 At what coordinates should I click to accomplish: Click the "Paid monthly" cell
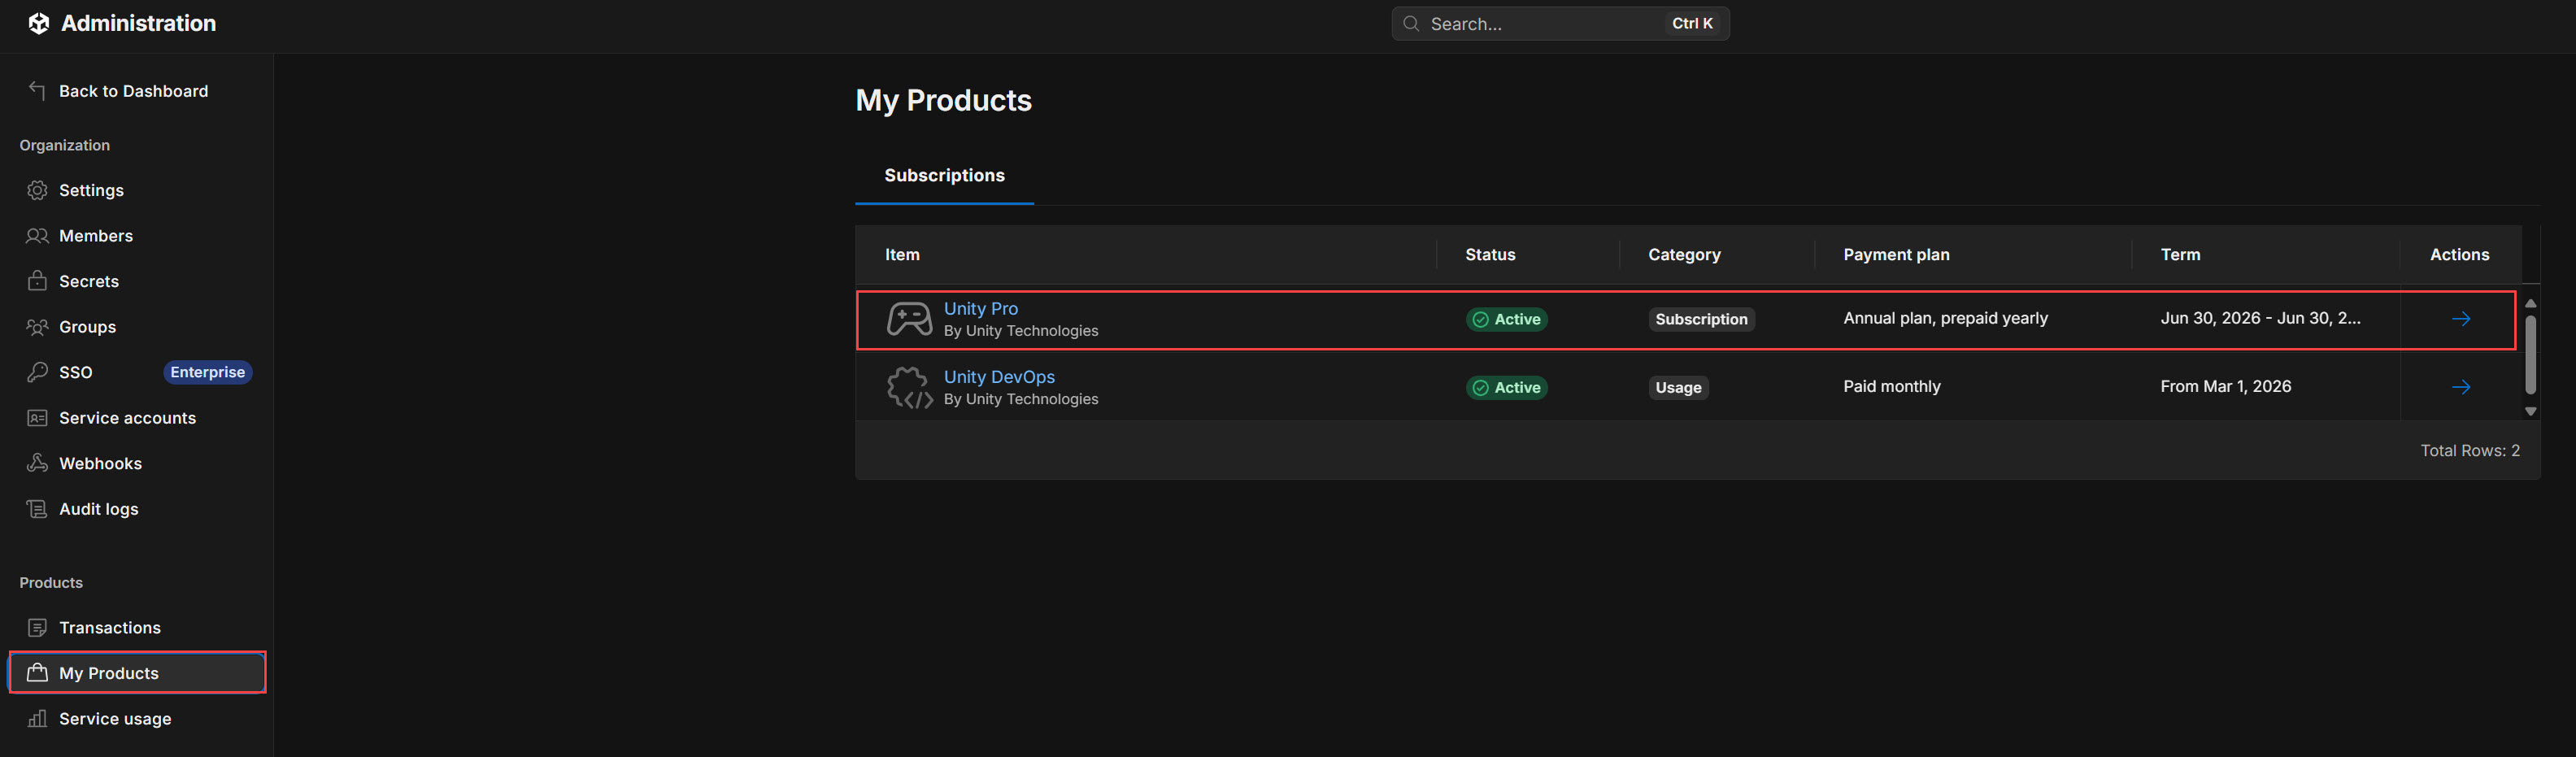point(1892,387)
